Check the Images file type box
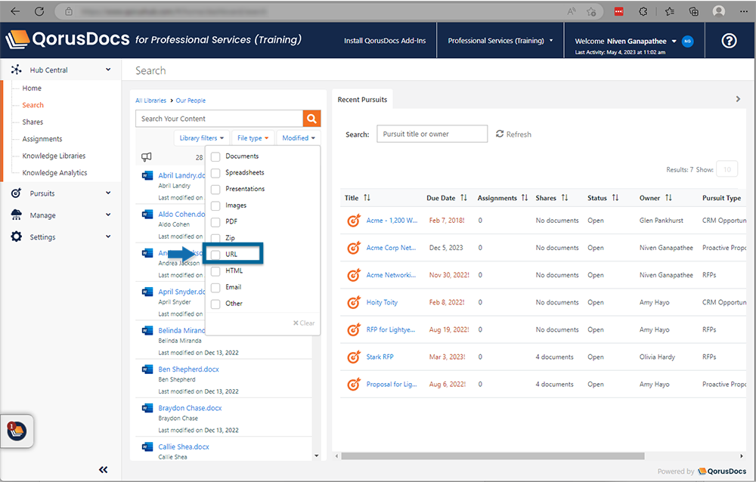This screenshot has height=482, width=756. pos(215,205)
